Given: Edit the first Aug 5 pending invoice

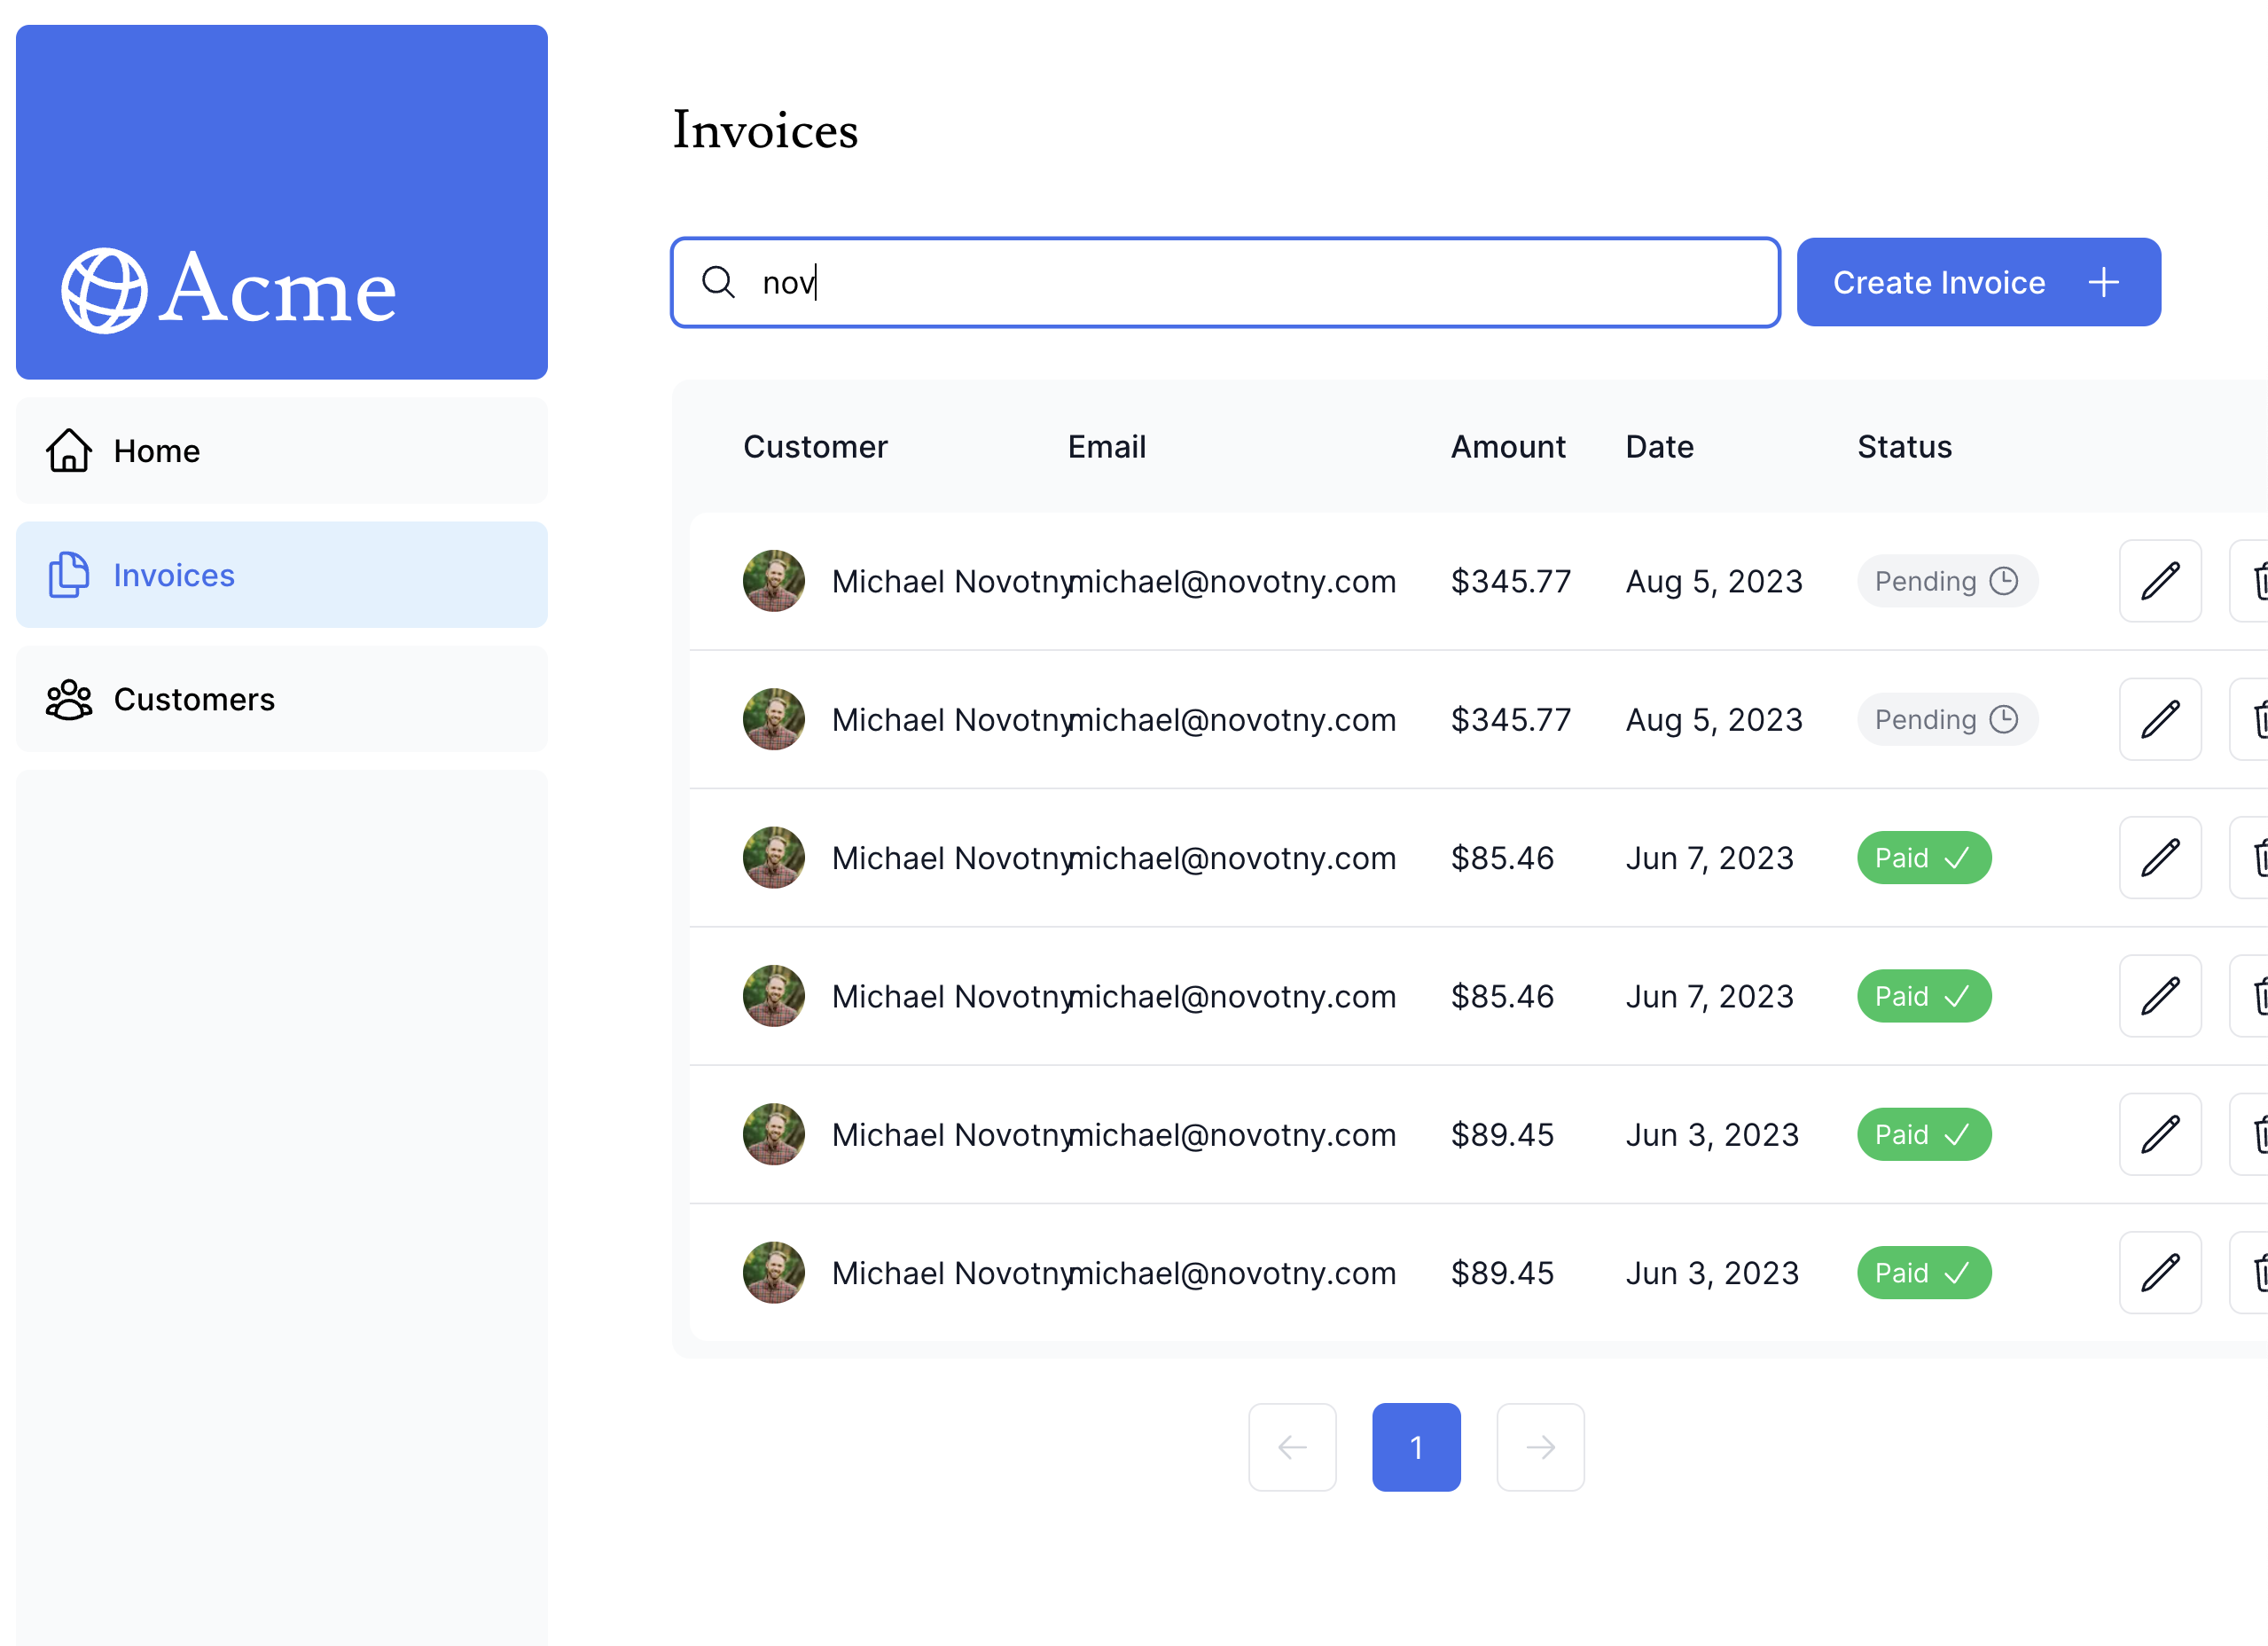Looking at the screenshot, I should (x=2159, y=581).
